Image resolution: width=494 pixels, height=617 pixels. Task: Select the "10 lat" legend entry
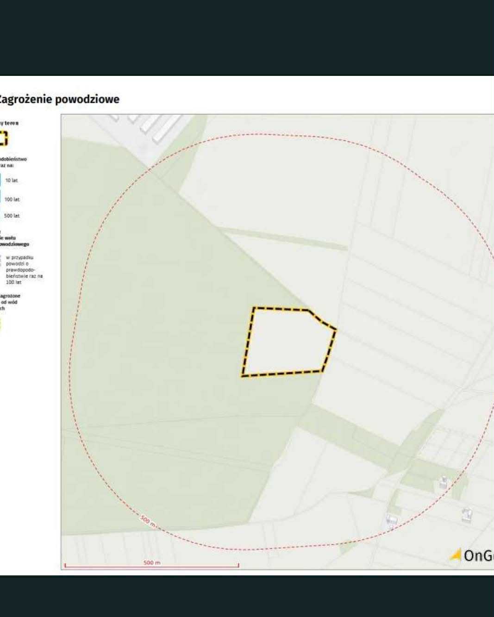[12, 181]
